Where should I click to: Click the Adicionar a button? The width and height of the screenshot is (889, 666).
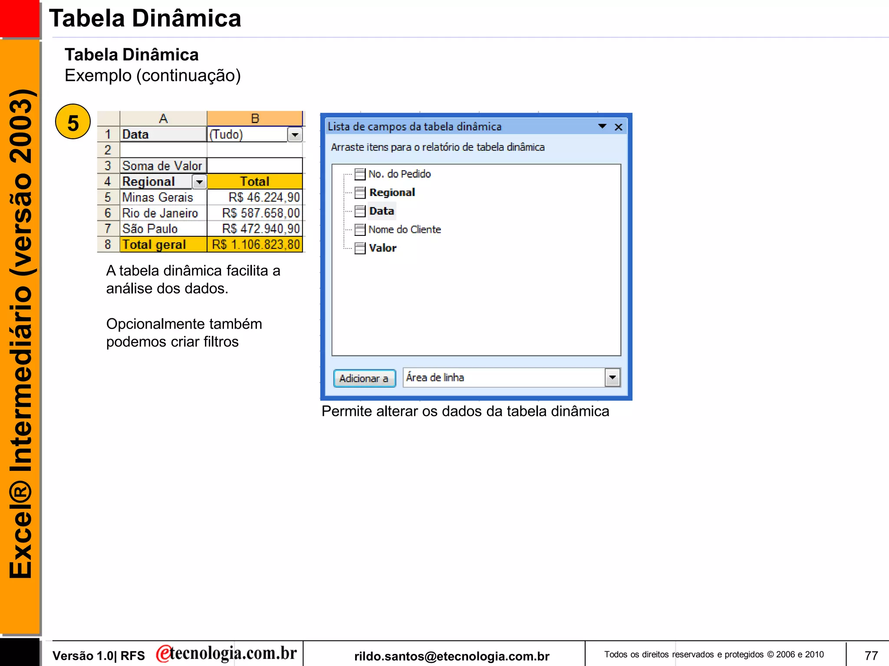(364, 378)
